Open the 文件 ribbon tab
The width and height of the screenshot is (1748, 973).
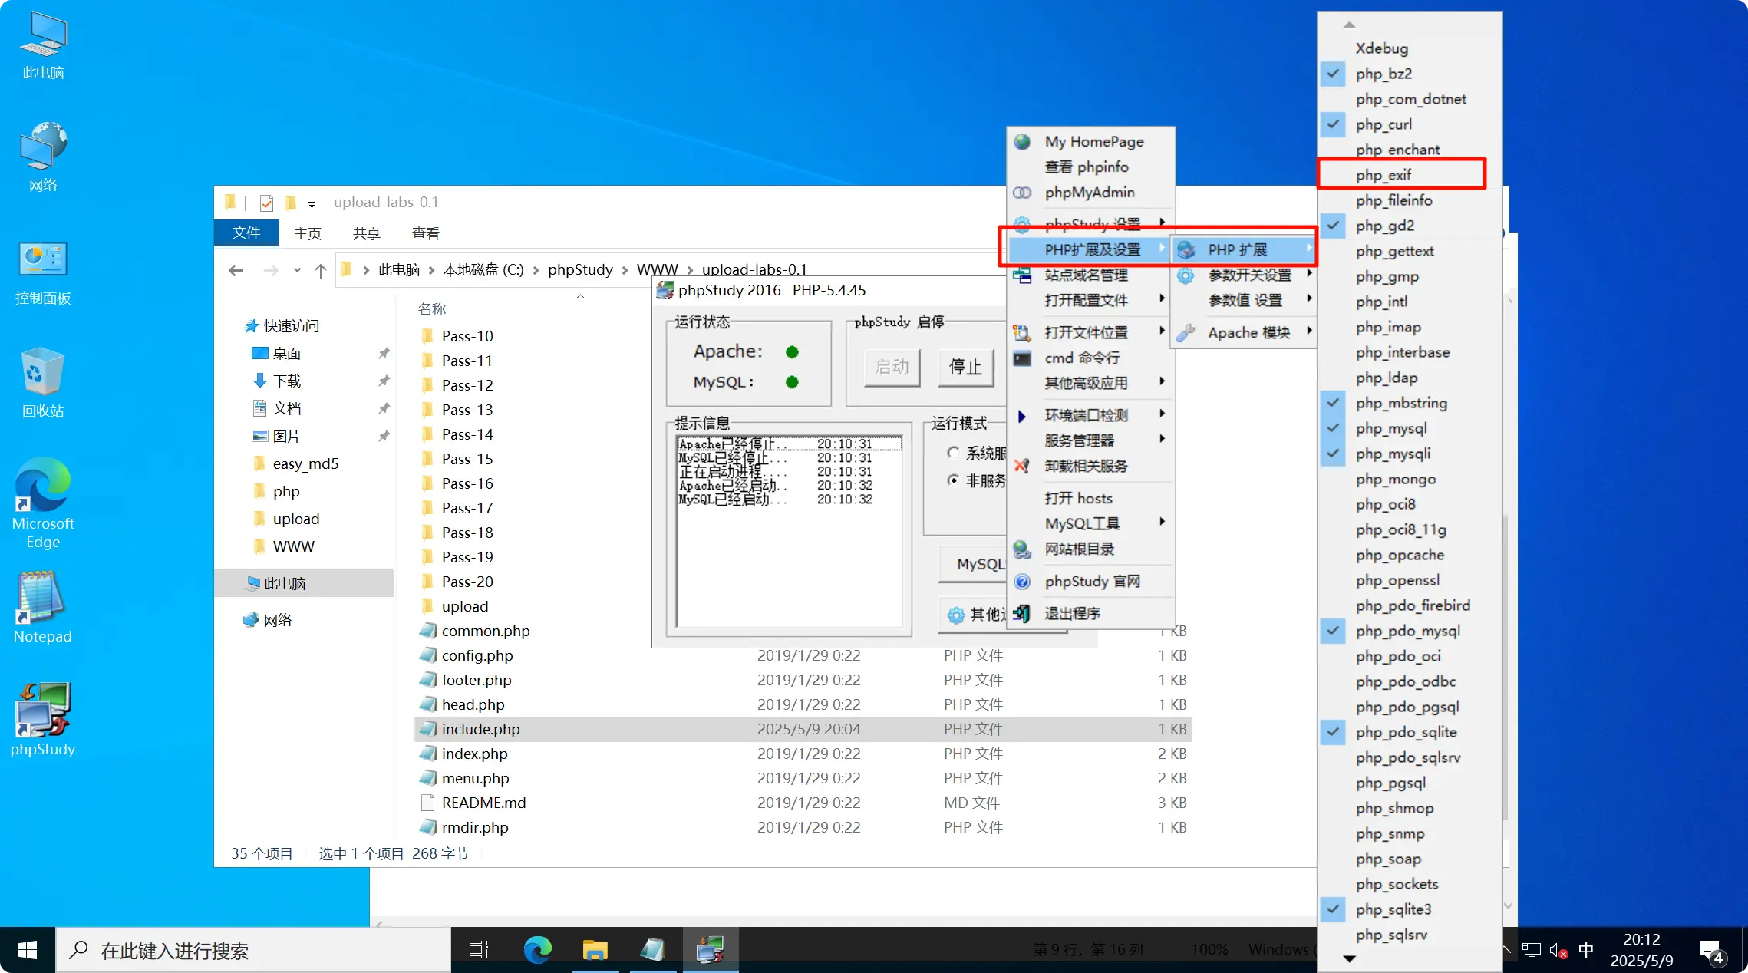[x=246, y=233]
